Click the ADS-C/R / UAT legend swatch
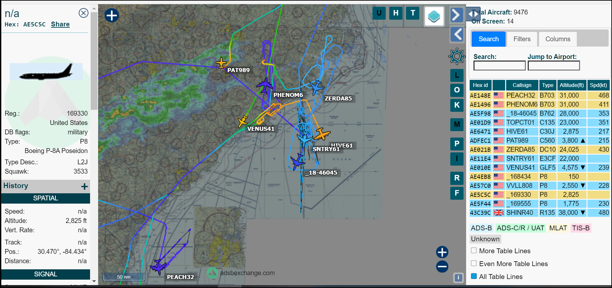Image resolution: width=612 pixels, height=288 pixels. (520, 228)
